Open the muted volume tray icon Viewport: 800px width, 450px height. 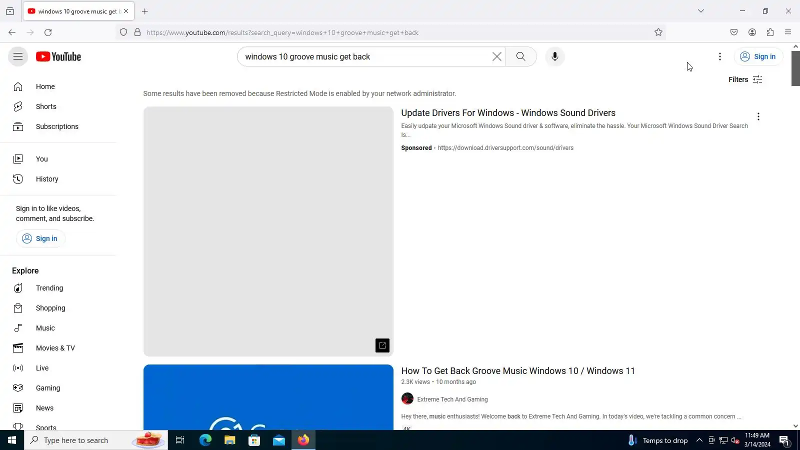[x=735, y=440]
